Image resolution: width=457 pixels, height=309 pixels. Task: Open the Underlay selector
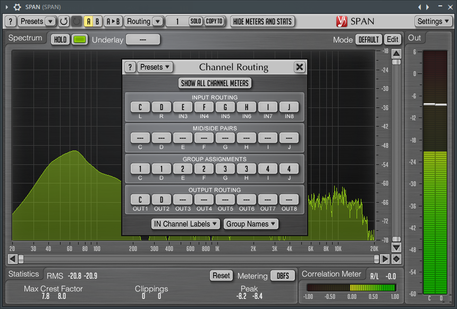pos(143,40)
